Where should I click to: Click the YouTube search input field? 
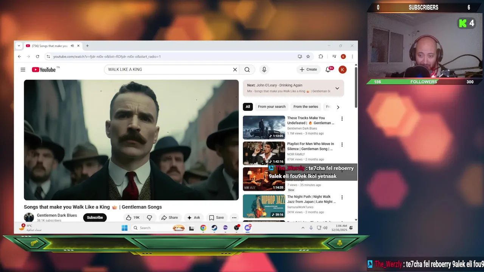[168, 70]
